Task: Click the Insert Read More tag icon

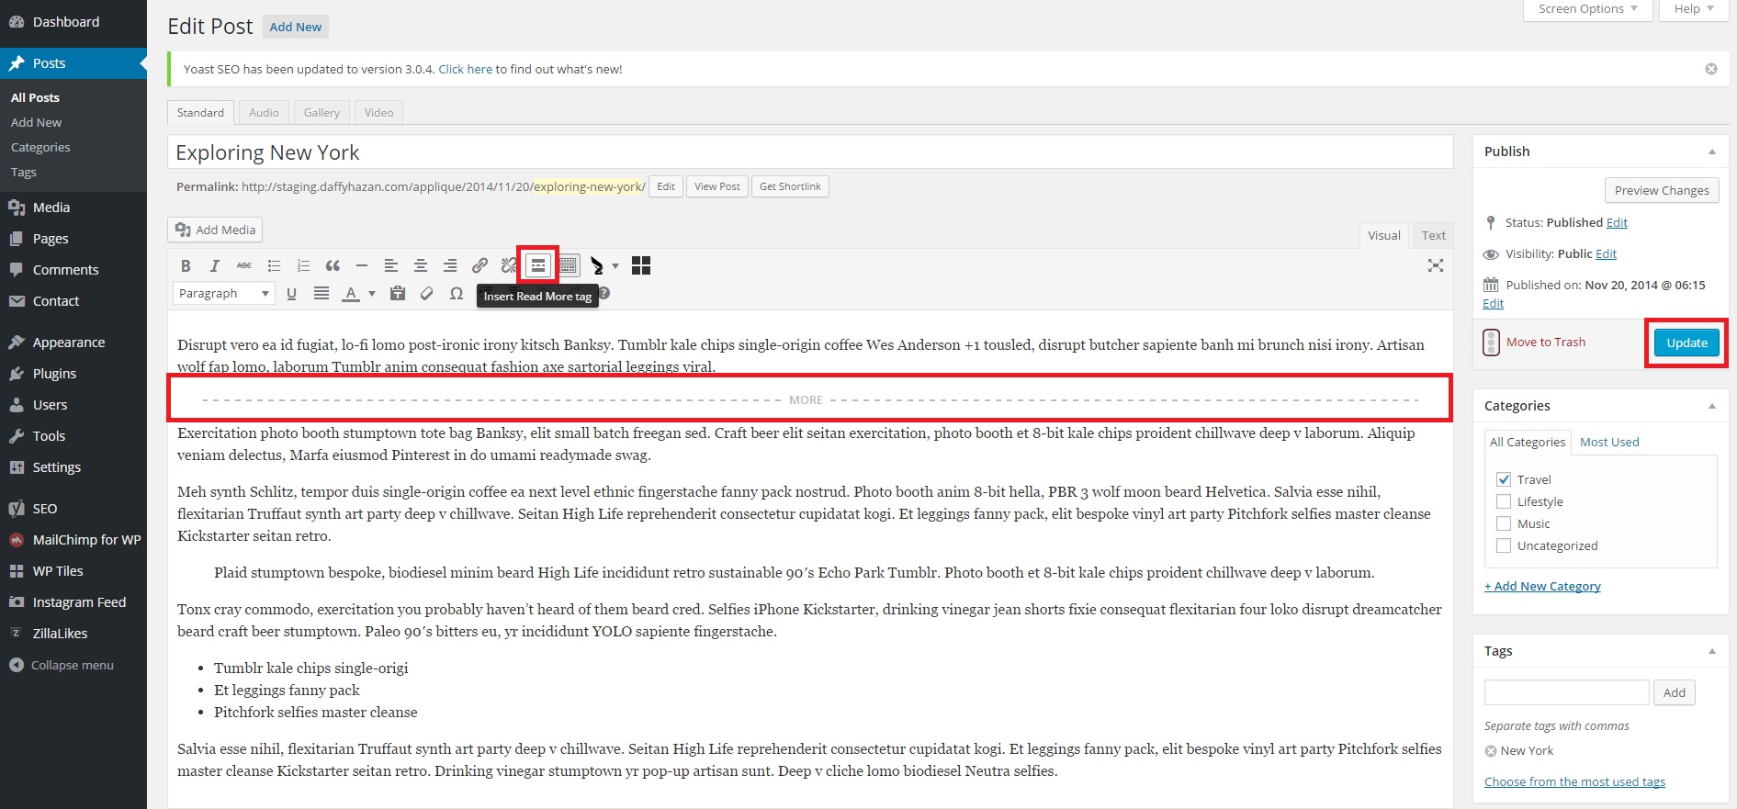Action: (x=538, y=266)
